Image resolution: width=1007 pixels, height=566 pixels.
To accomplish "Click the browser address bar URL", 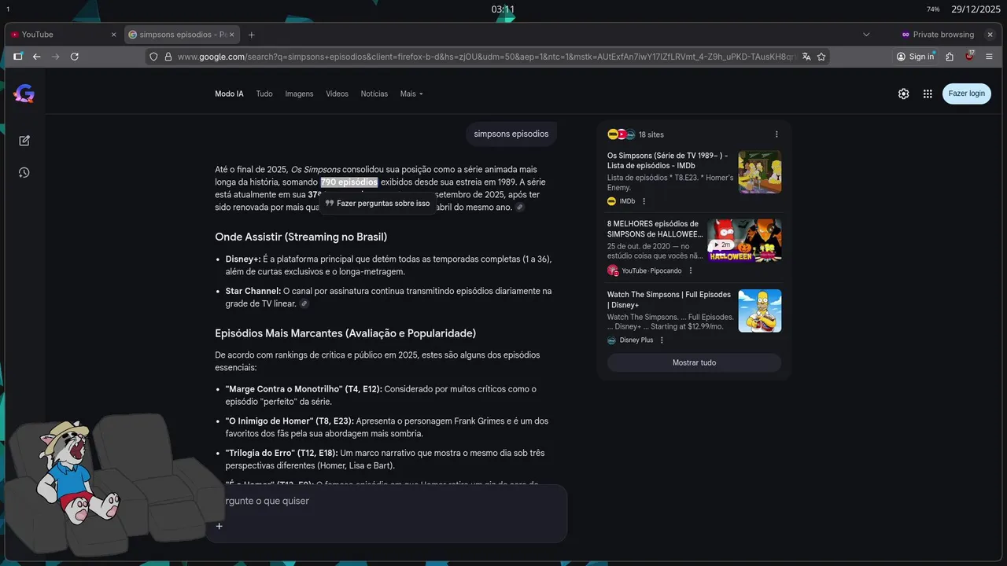I will click(488, 57).
